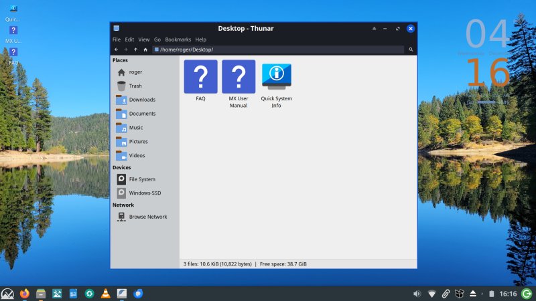
Task: Go to Downloads in the Places sidebar
Action: (x=141, y=100)
